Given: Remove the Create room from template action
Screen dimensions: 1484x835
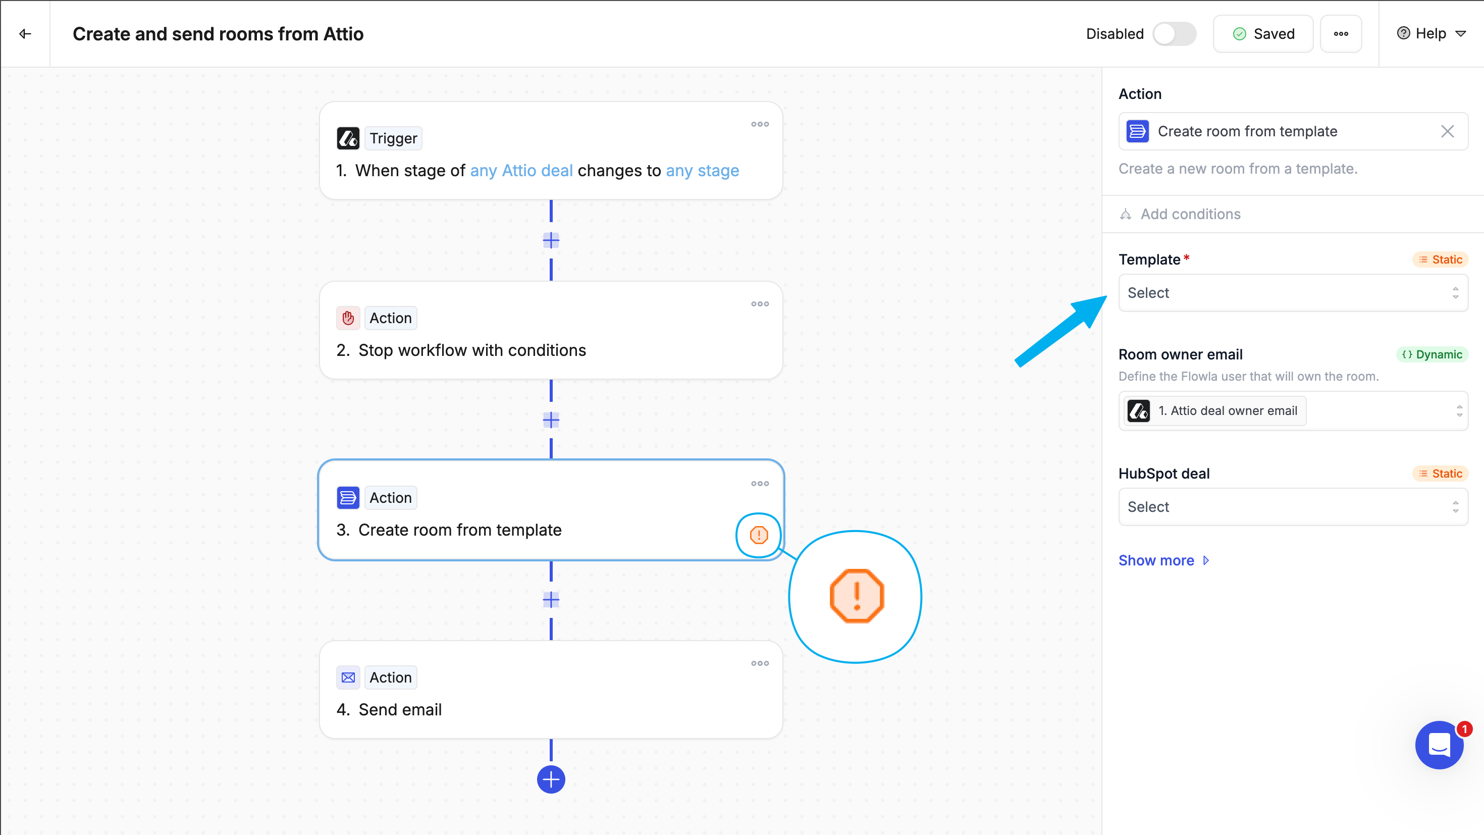Looking at the screenshot, I should click(1447, 131).
